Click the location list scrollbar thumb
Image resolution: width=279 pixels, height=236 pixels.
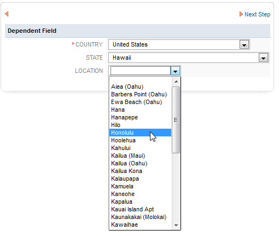click(176, 120)
